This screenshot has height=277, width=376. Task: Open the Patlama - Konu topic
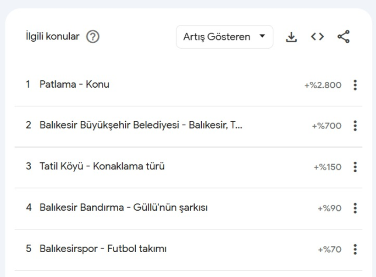coord(74,85)
